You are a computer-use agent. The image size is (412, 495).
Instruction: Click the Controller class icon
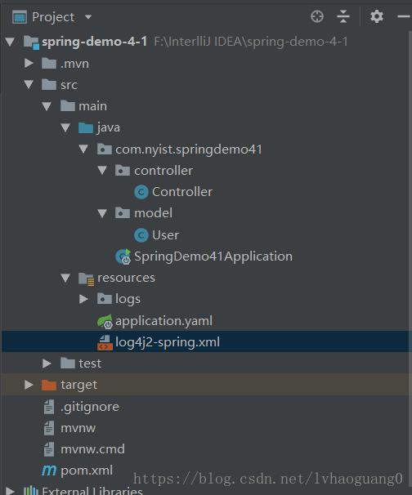coord(141,192)
